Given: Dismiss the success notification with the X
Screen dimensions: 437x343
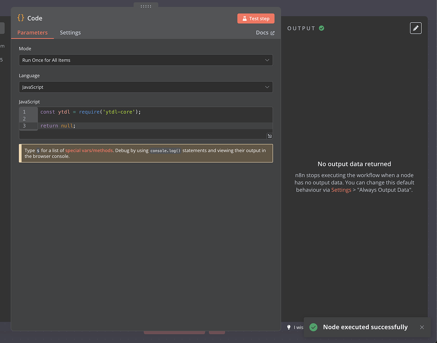Looking at the screenshot, I should (x=422, y=327).
